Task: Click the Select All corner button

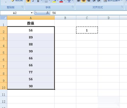Action: click(x=4, y=18)
